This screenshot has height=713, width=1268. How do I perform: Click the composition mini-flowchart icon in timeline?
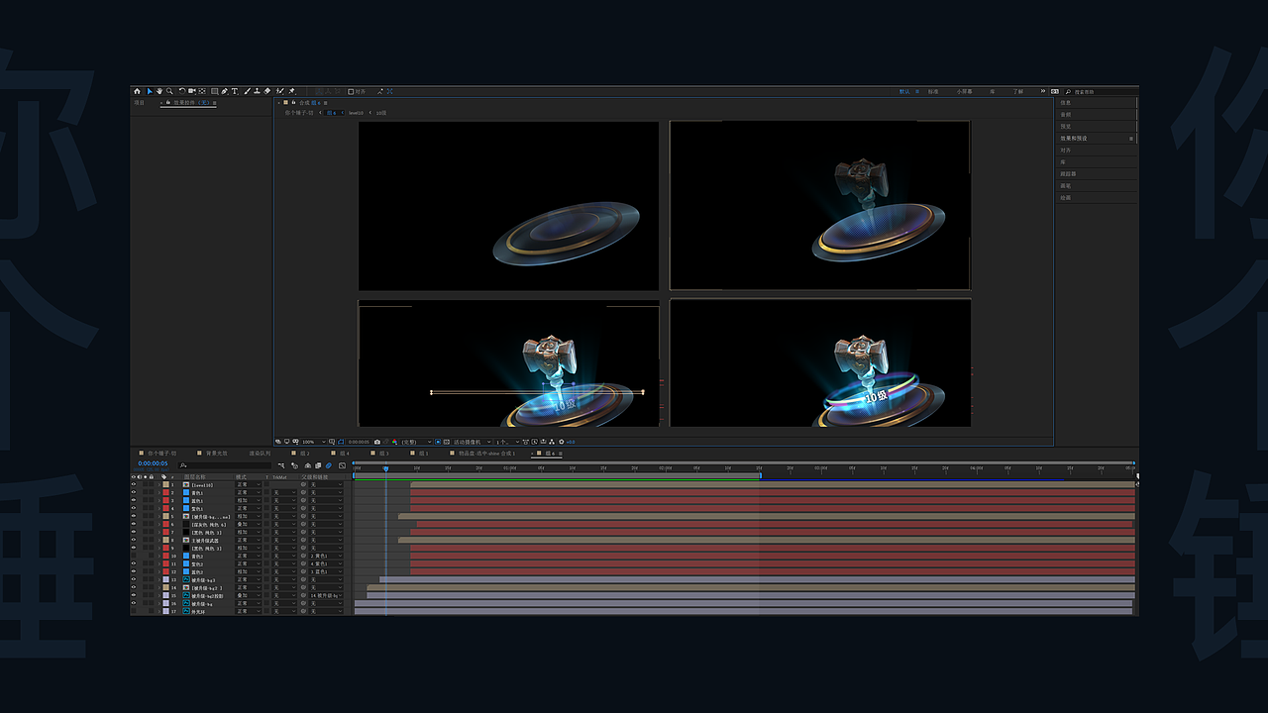click(x=281, y=464)
